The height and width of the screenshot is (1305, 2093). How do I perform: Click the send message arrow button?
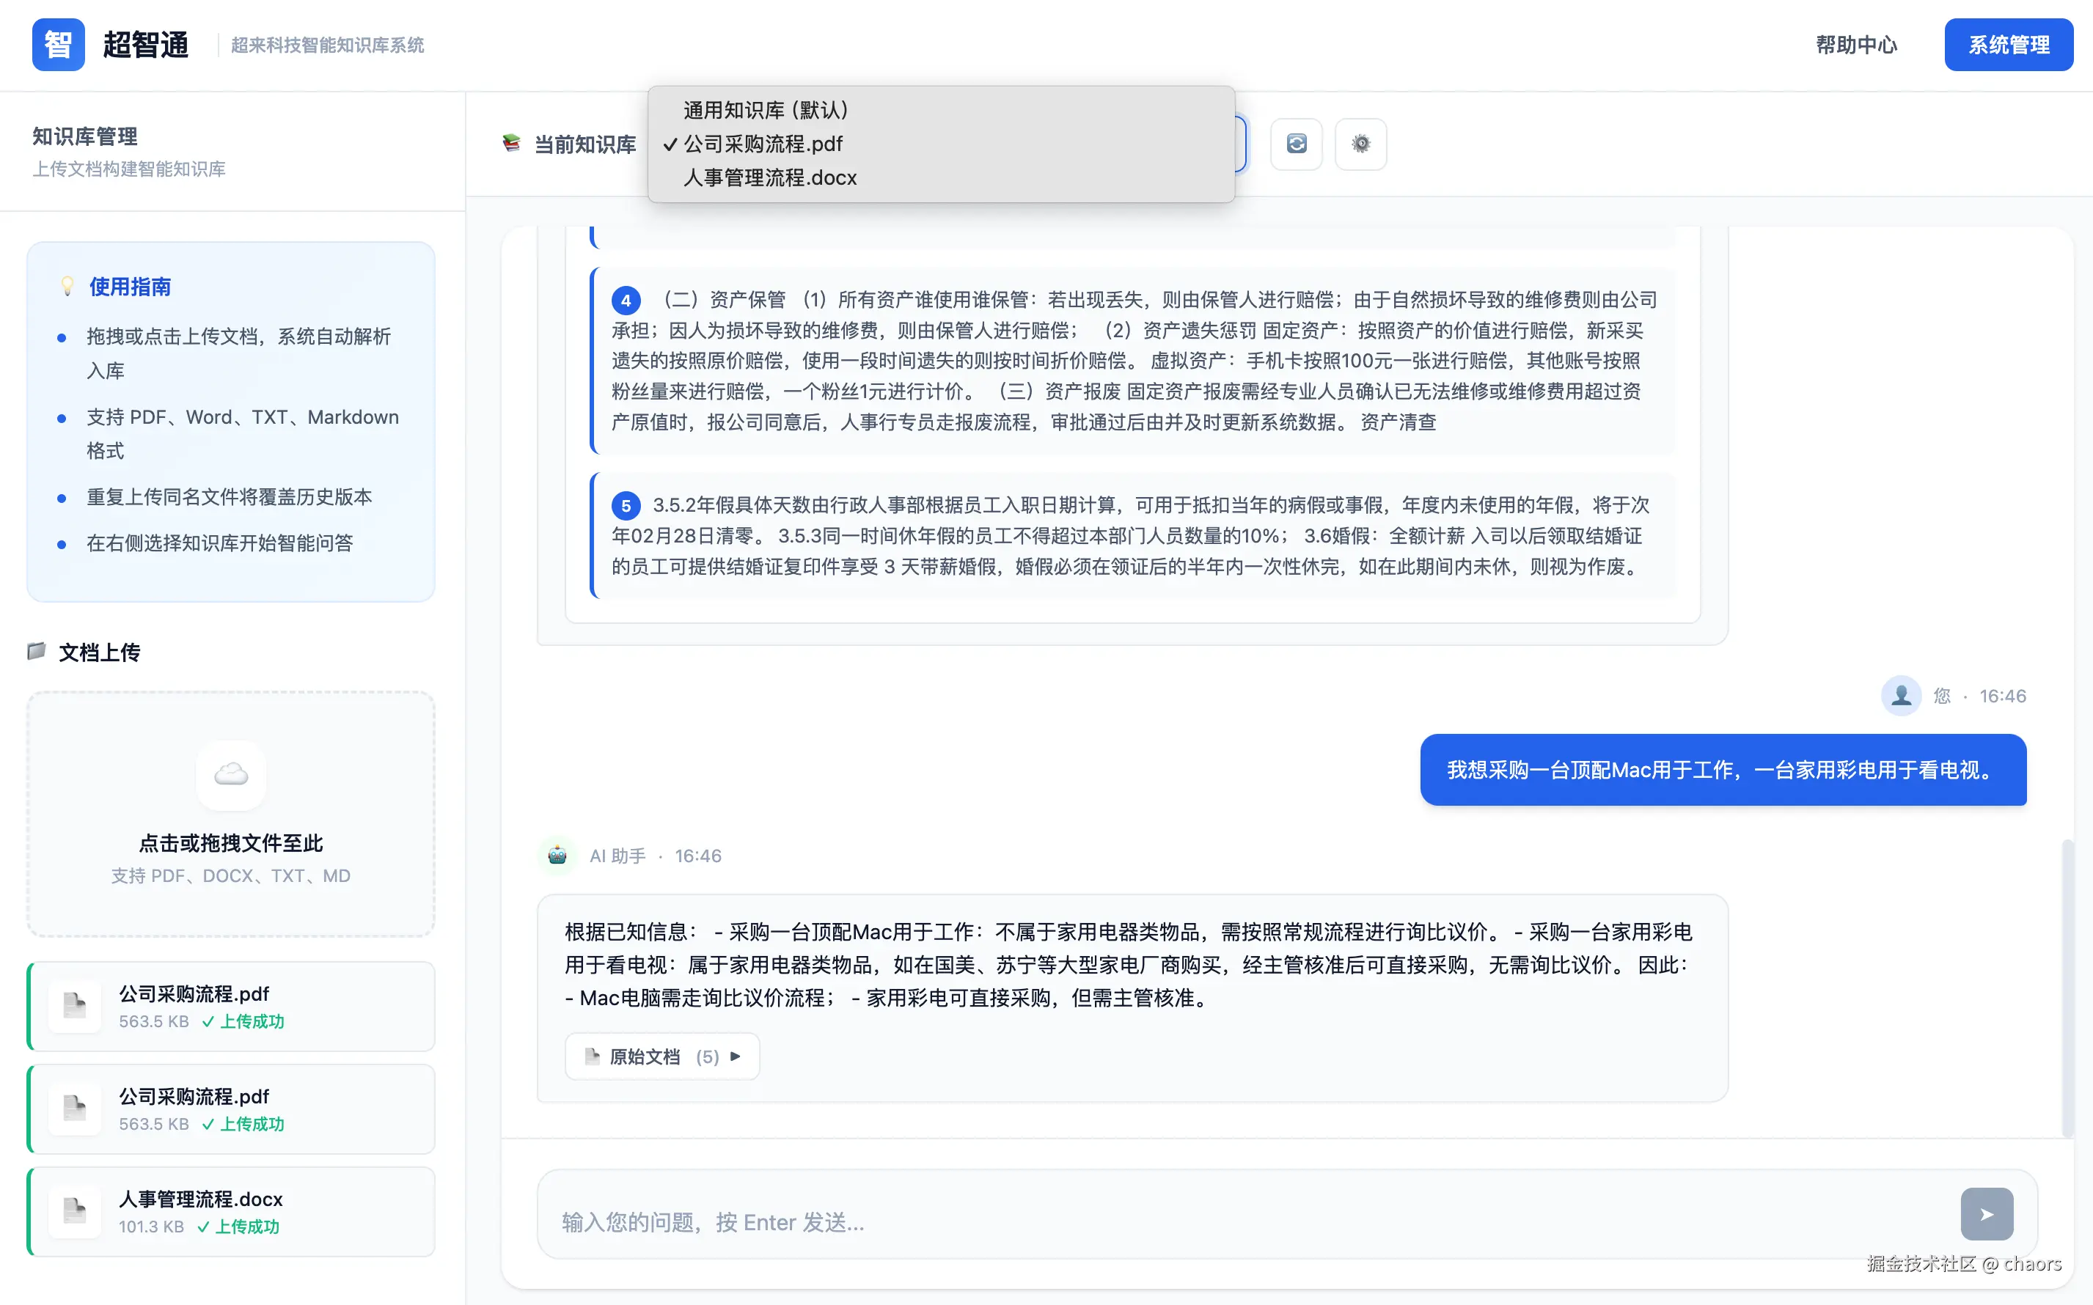1986,1213
